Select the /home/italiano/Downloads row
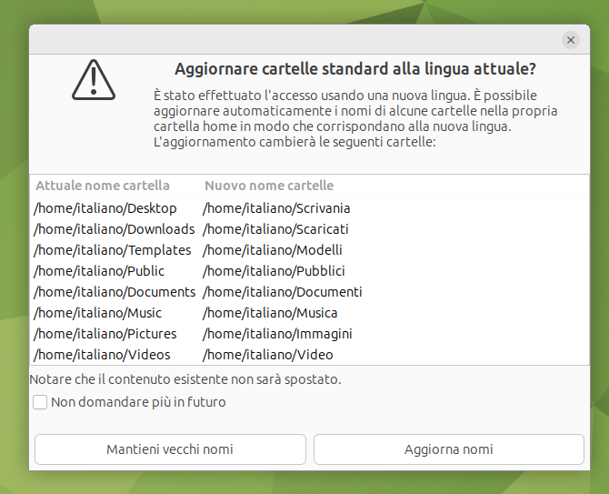The height and width of the screenshot is (494, 609). (x=310, y=229)
